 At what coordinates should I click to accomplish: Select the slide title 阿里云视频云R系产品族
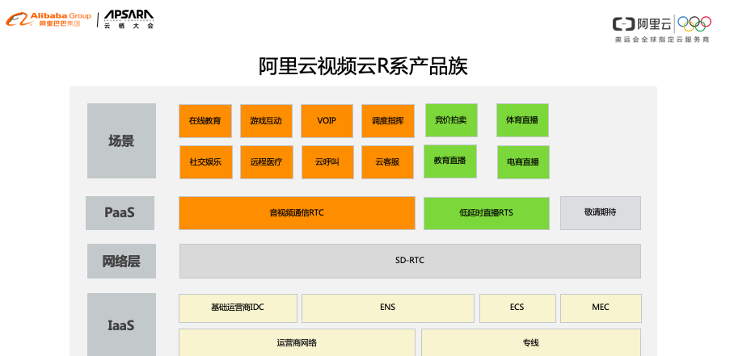[x=363, y=66]
